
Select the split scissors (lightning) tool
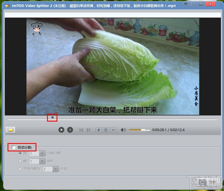point(99,130)
